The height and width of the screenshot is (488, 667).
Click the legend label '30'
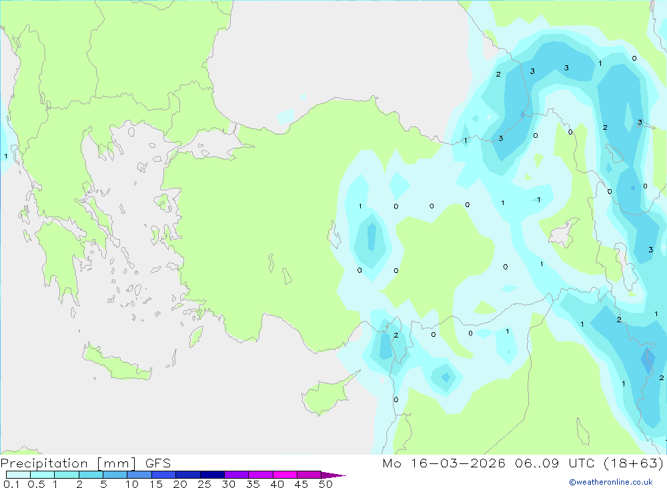[x=229, y=484]
